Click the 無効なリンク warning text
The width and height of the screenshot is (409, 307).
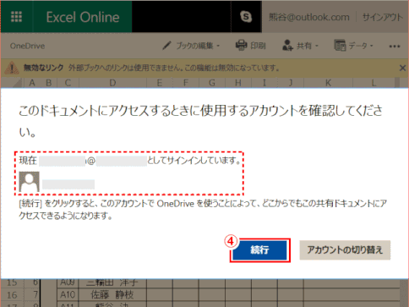(43, 68)
